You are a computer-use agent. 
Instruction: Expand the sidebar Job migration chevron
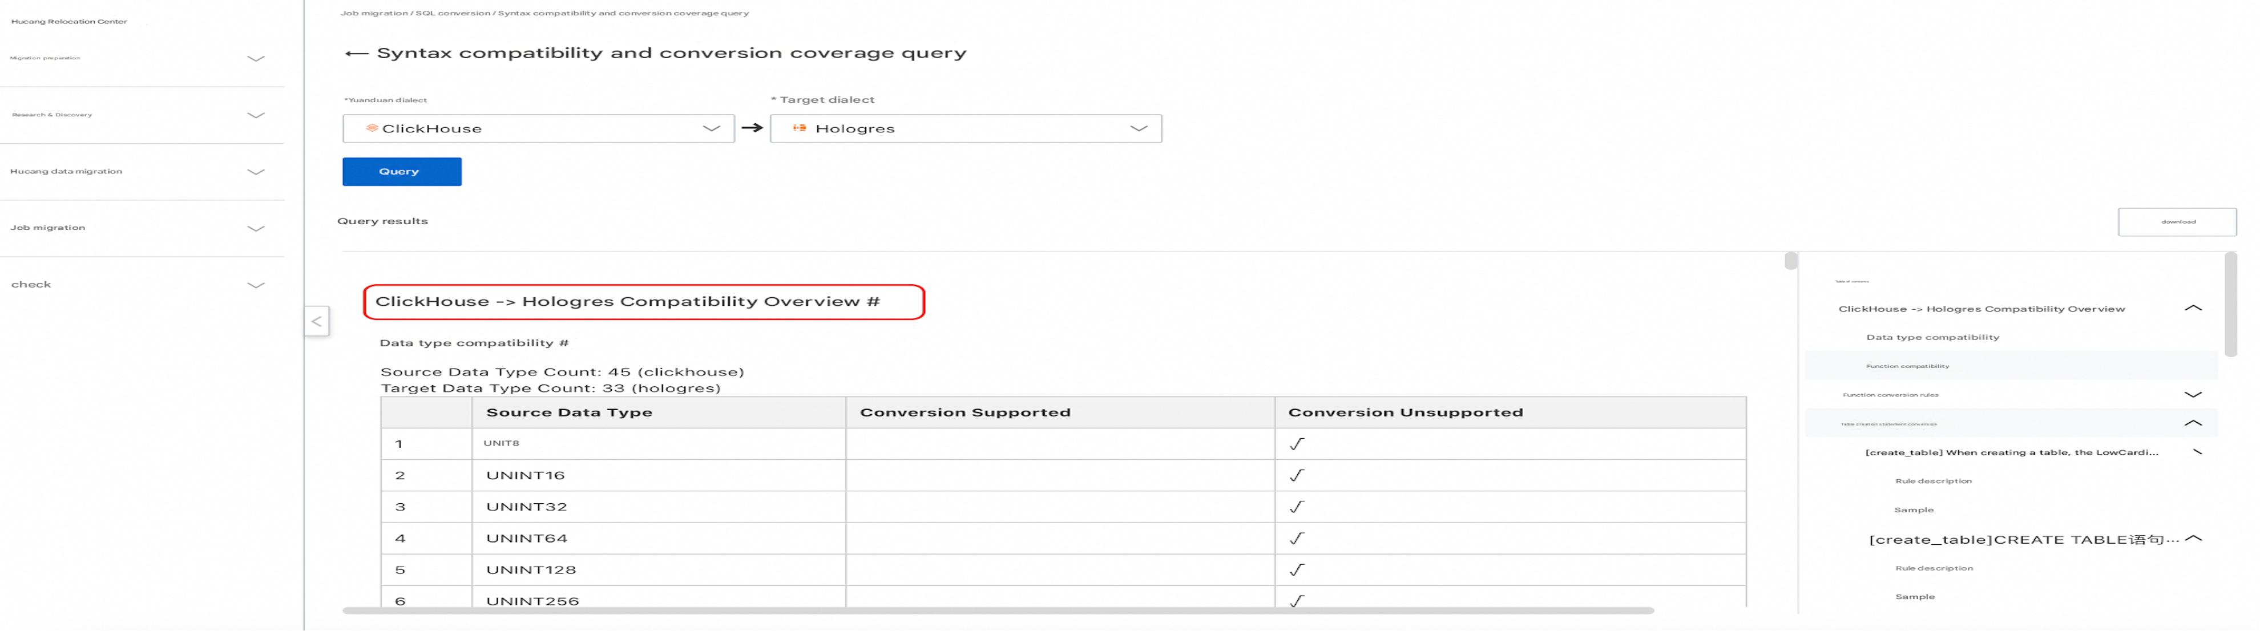(x=255, y=228)
